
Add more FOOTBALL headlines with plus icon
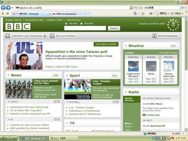114,102
